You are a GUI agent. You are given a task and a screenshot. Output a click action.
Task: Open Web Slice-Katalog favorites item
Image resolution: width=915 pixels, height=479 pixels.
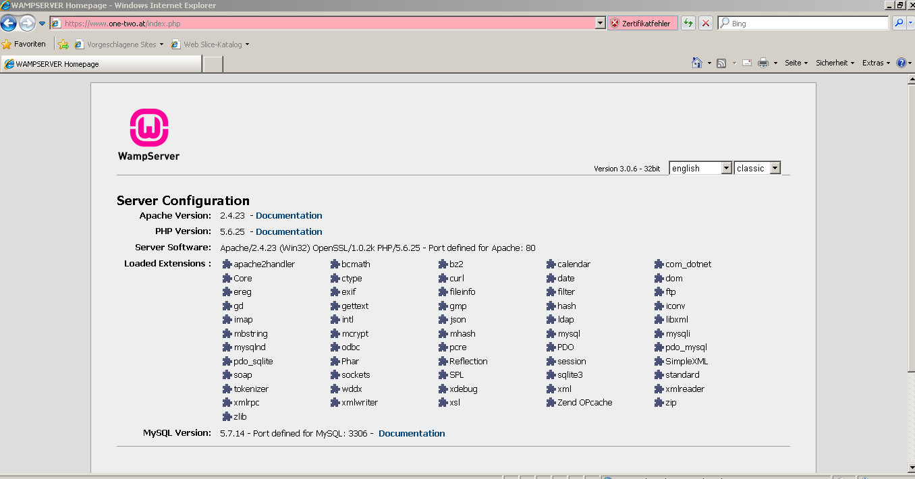(x=210, y=45)
